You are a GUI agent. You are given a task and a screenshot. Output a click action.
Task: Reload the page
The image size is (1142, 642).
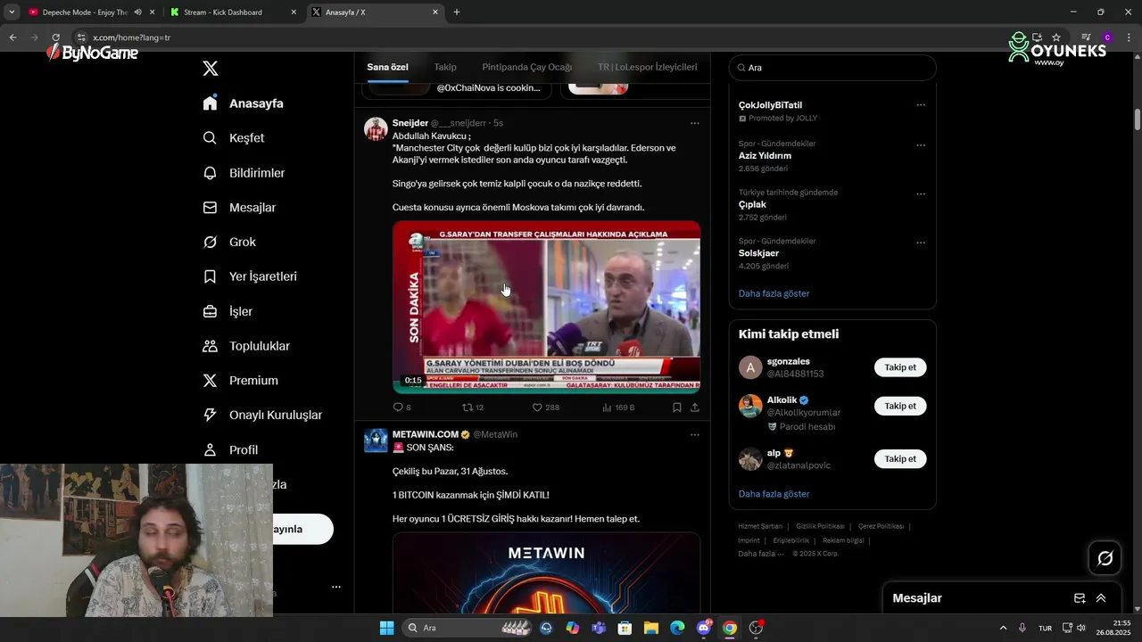(x=55, y=37)
